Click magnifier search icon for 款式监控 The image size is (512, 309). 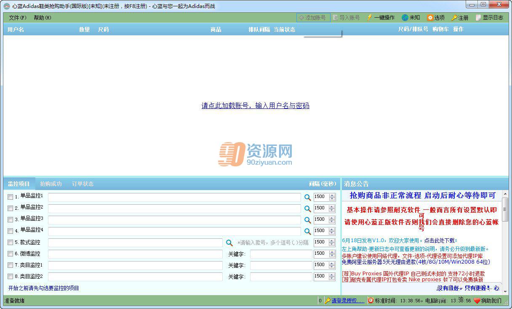pos(229,243)
